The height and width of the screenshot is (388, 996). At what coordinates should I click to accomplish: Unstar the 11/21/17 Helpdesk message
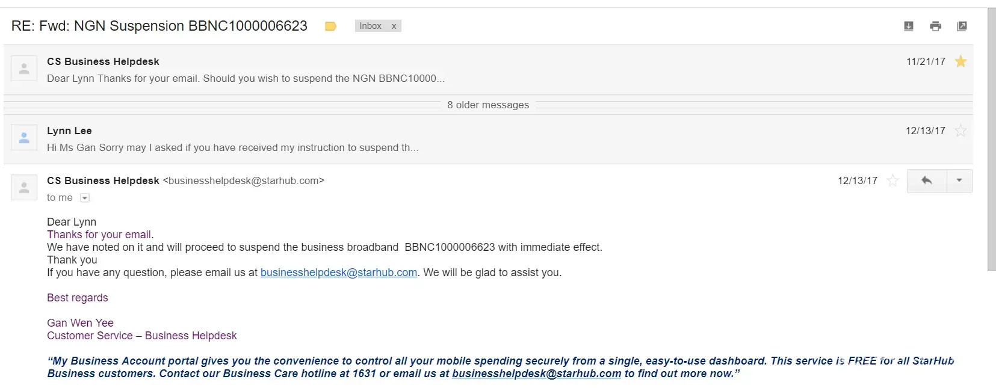click(960, 61)
